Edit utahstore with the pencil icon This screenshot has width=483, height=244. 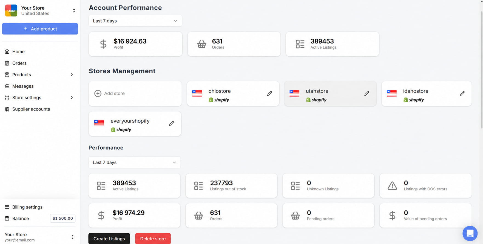click(366, 94)
